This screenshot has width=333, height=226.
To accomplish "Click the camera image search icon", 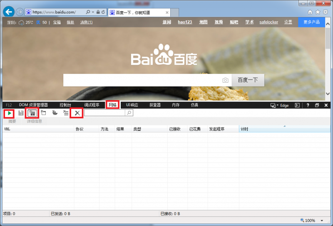I will [225, 80].
